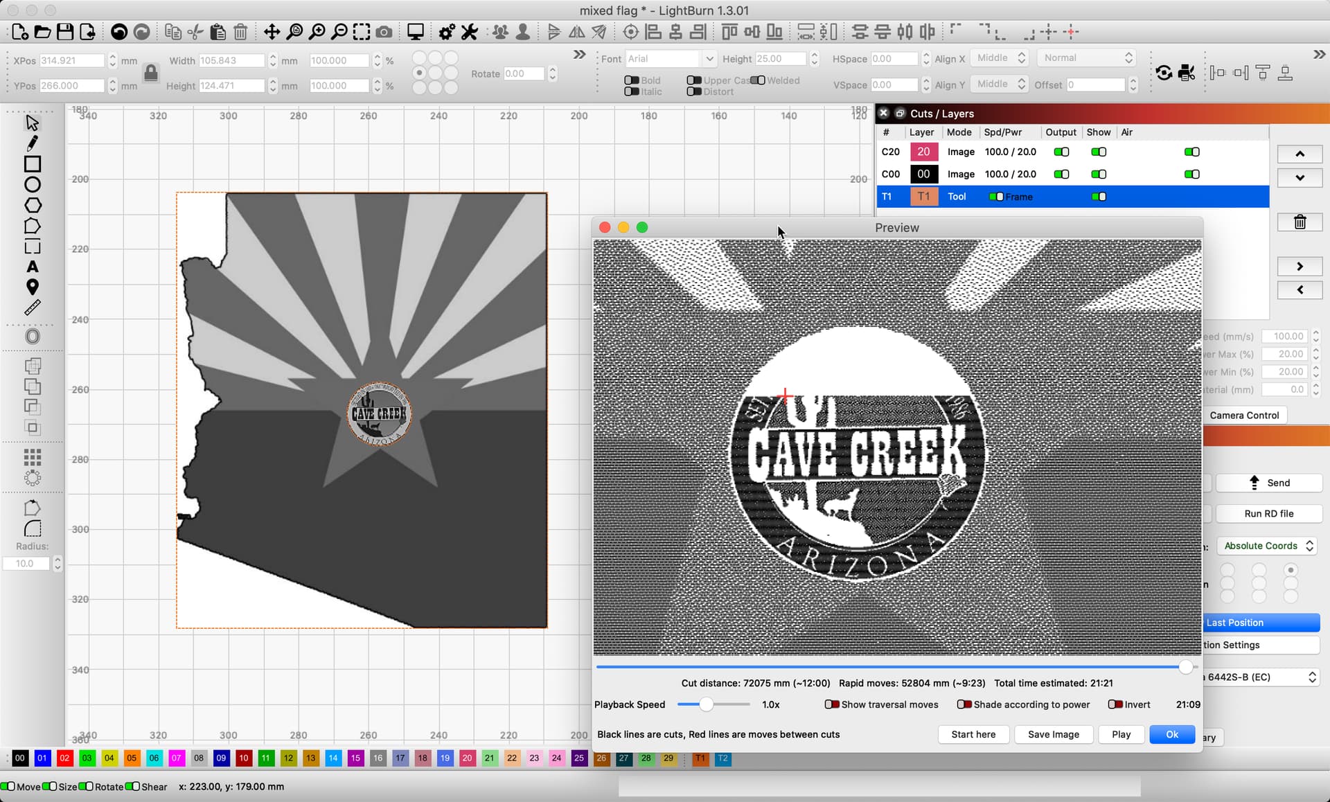1330x802 pixels.
Task: Select layer row C20
Action: [1072, 152]
